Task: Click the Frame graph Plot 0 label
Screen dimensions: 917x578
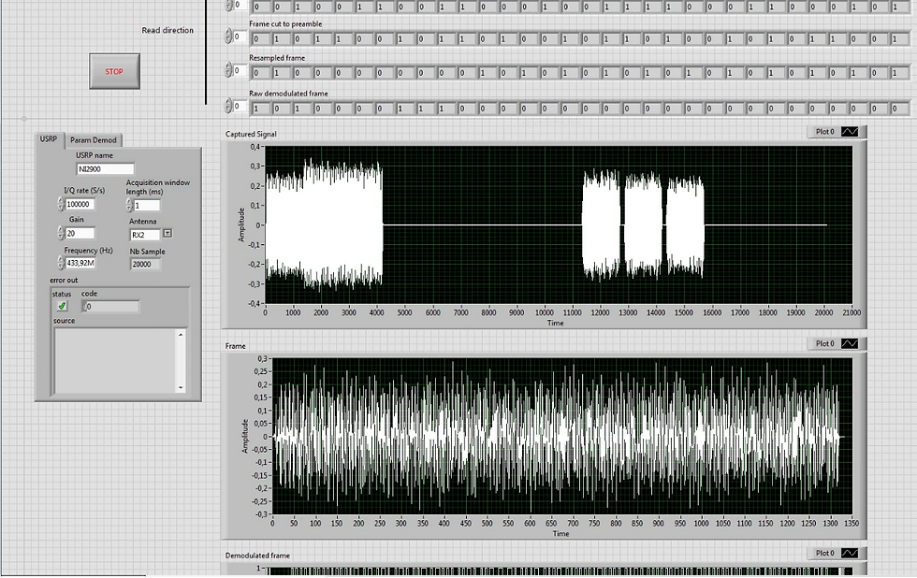Action: tap(825, 343)
